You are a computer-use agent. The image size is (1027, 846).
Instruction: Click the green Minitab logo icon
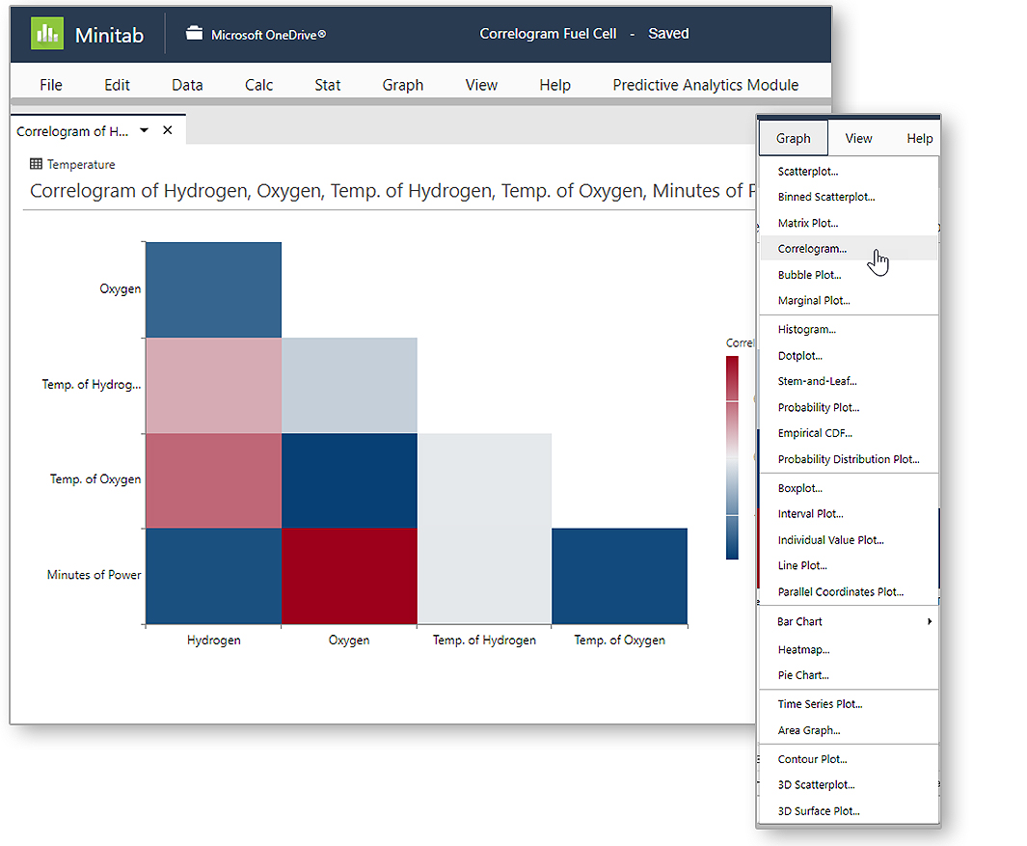pos(47,34)
